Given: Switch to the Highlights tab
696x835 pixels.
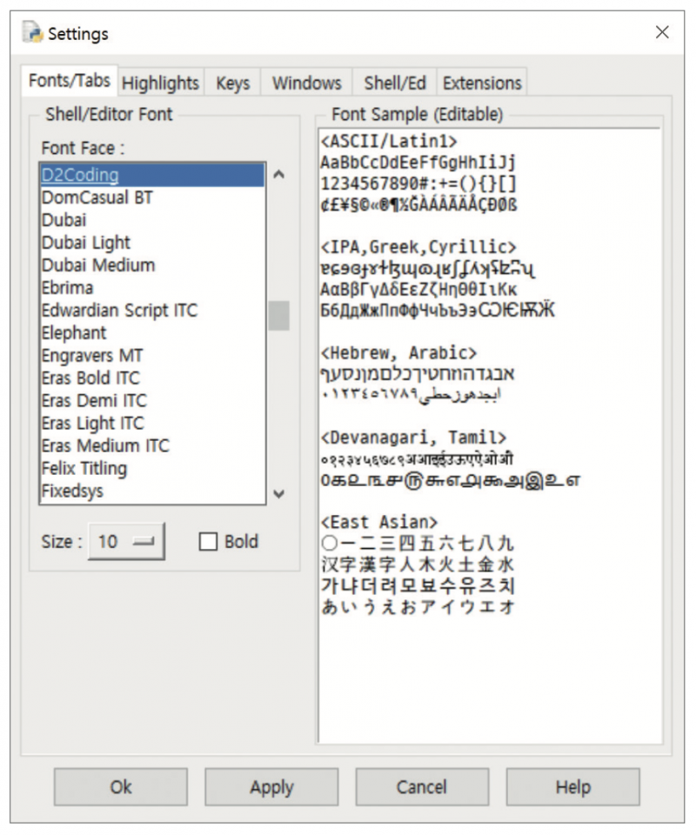Looking at the screenshot, I should coord(160,83).
